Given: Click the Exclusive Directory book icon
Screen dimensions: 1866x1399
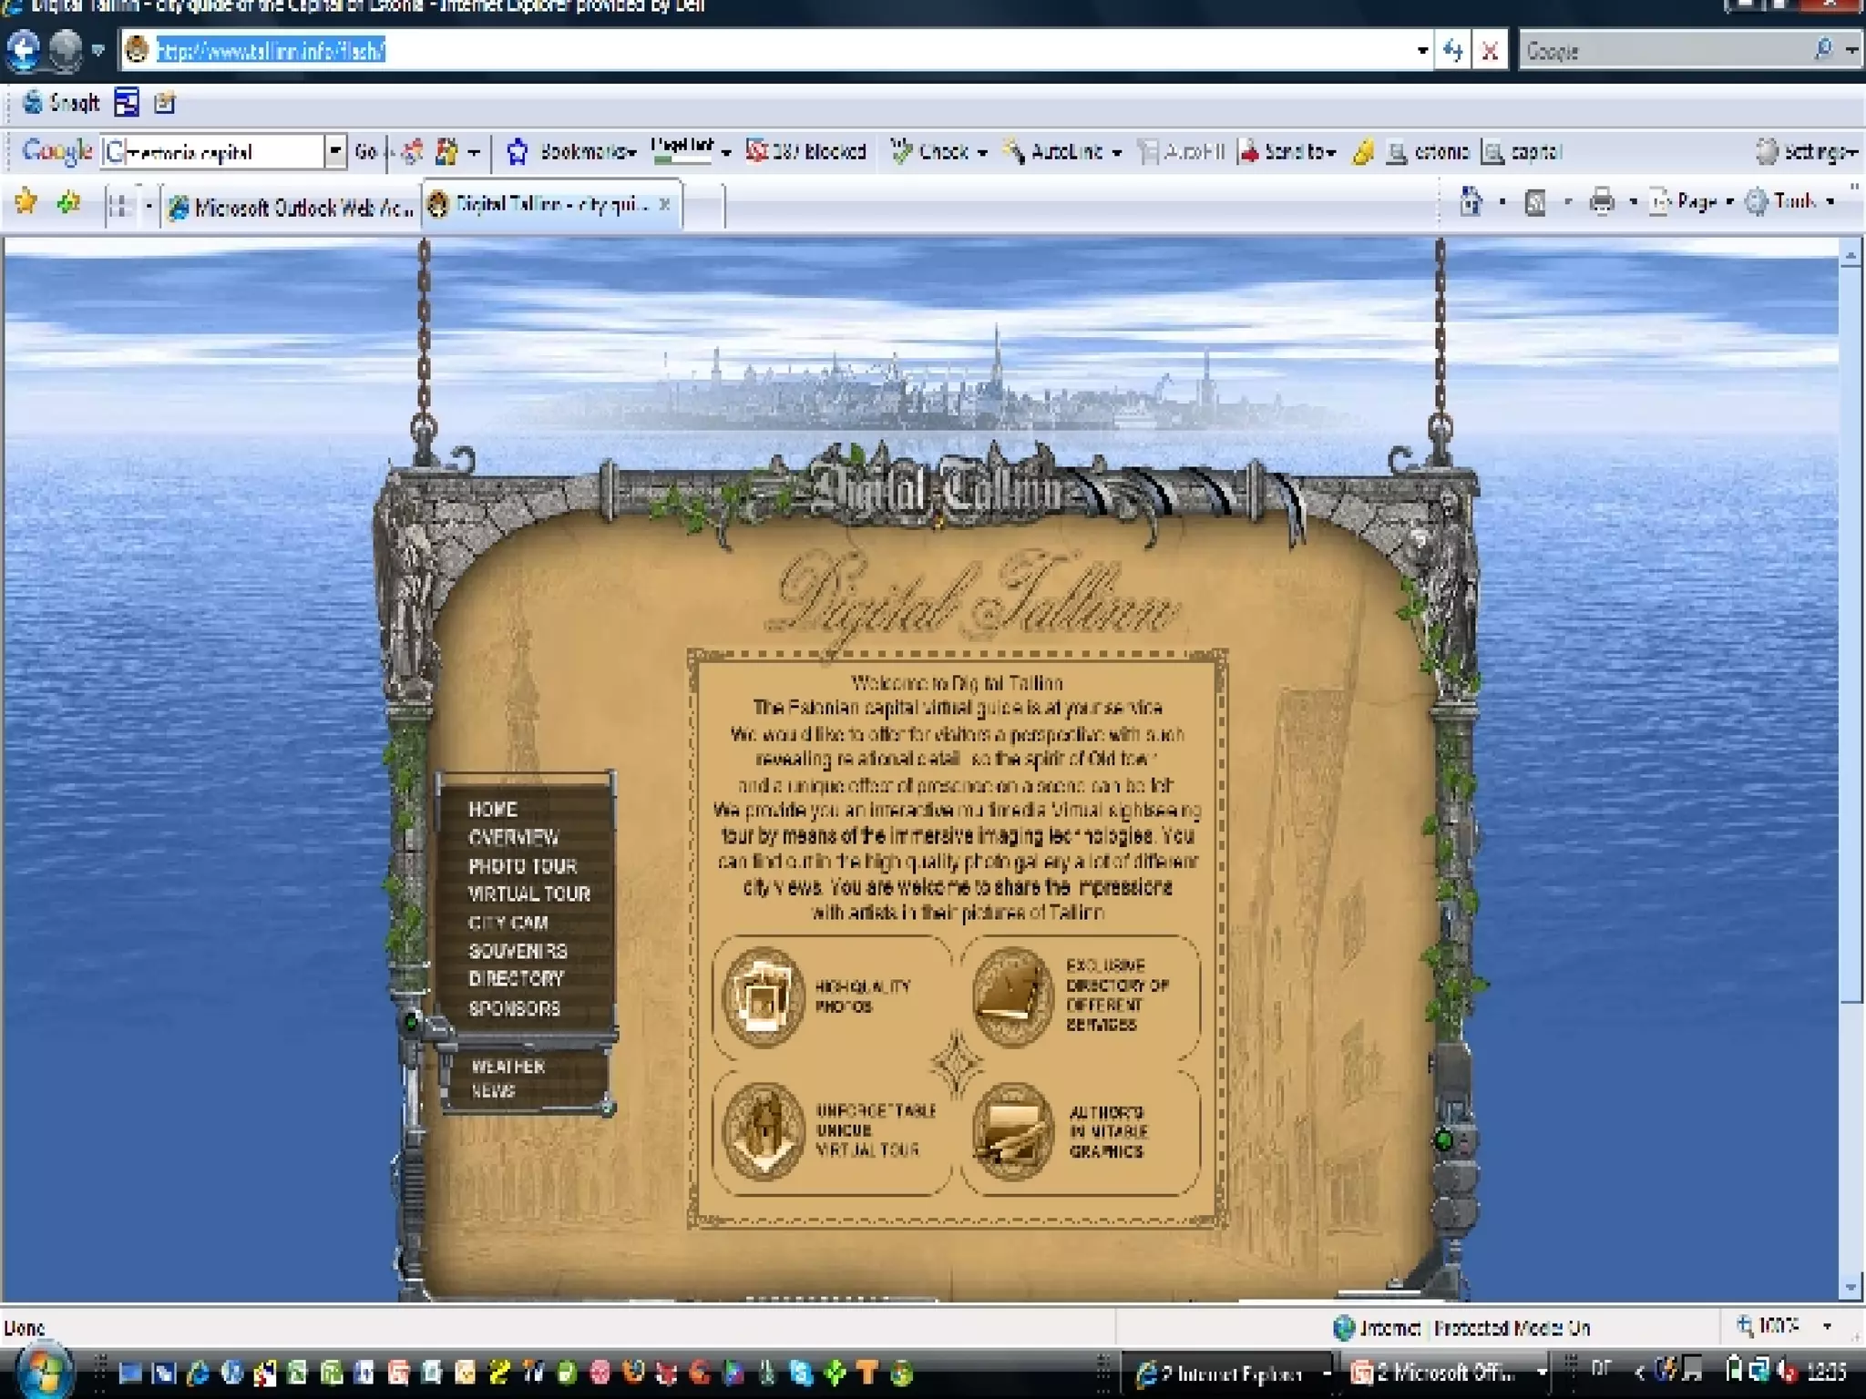Looking at the screenshot, I should [x=1011, y=997].
